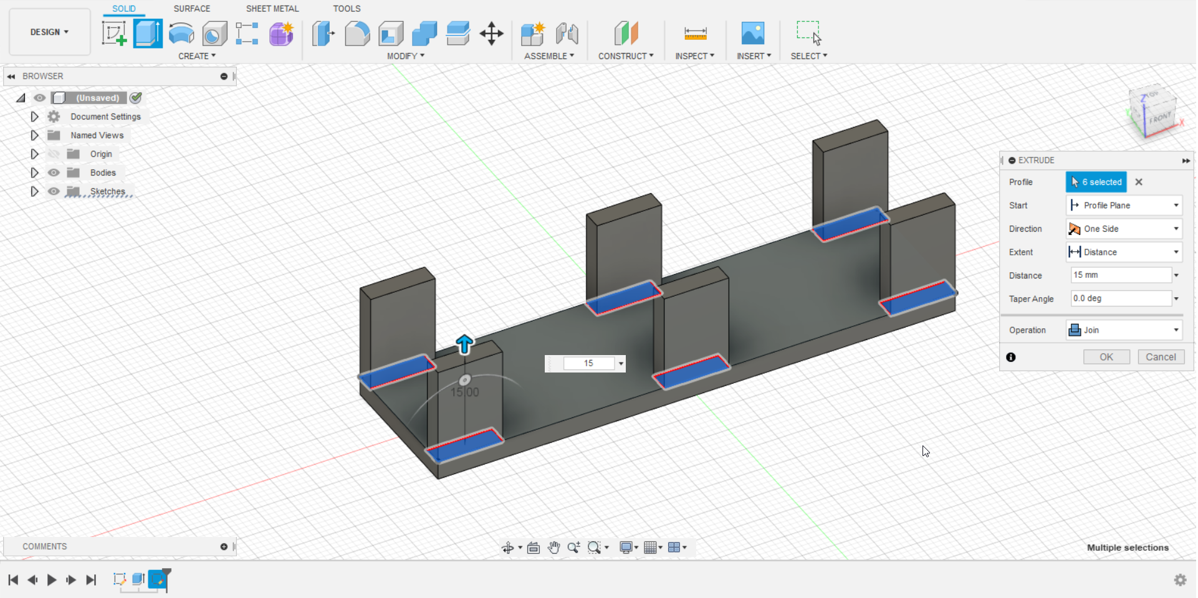Click the blue extrude distance arrow manipulator

(x=464, y=344)
